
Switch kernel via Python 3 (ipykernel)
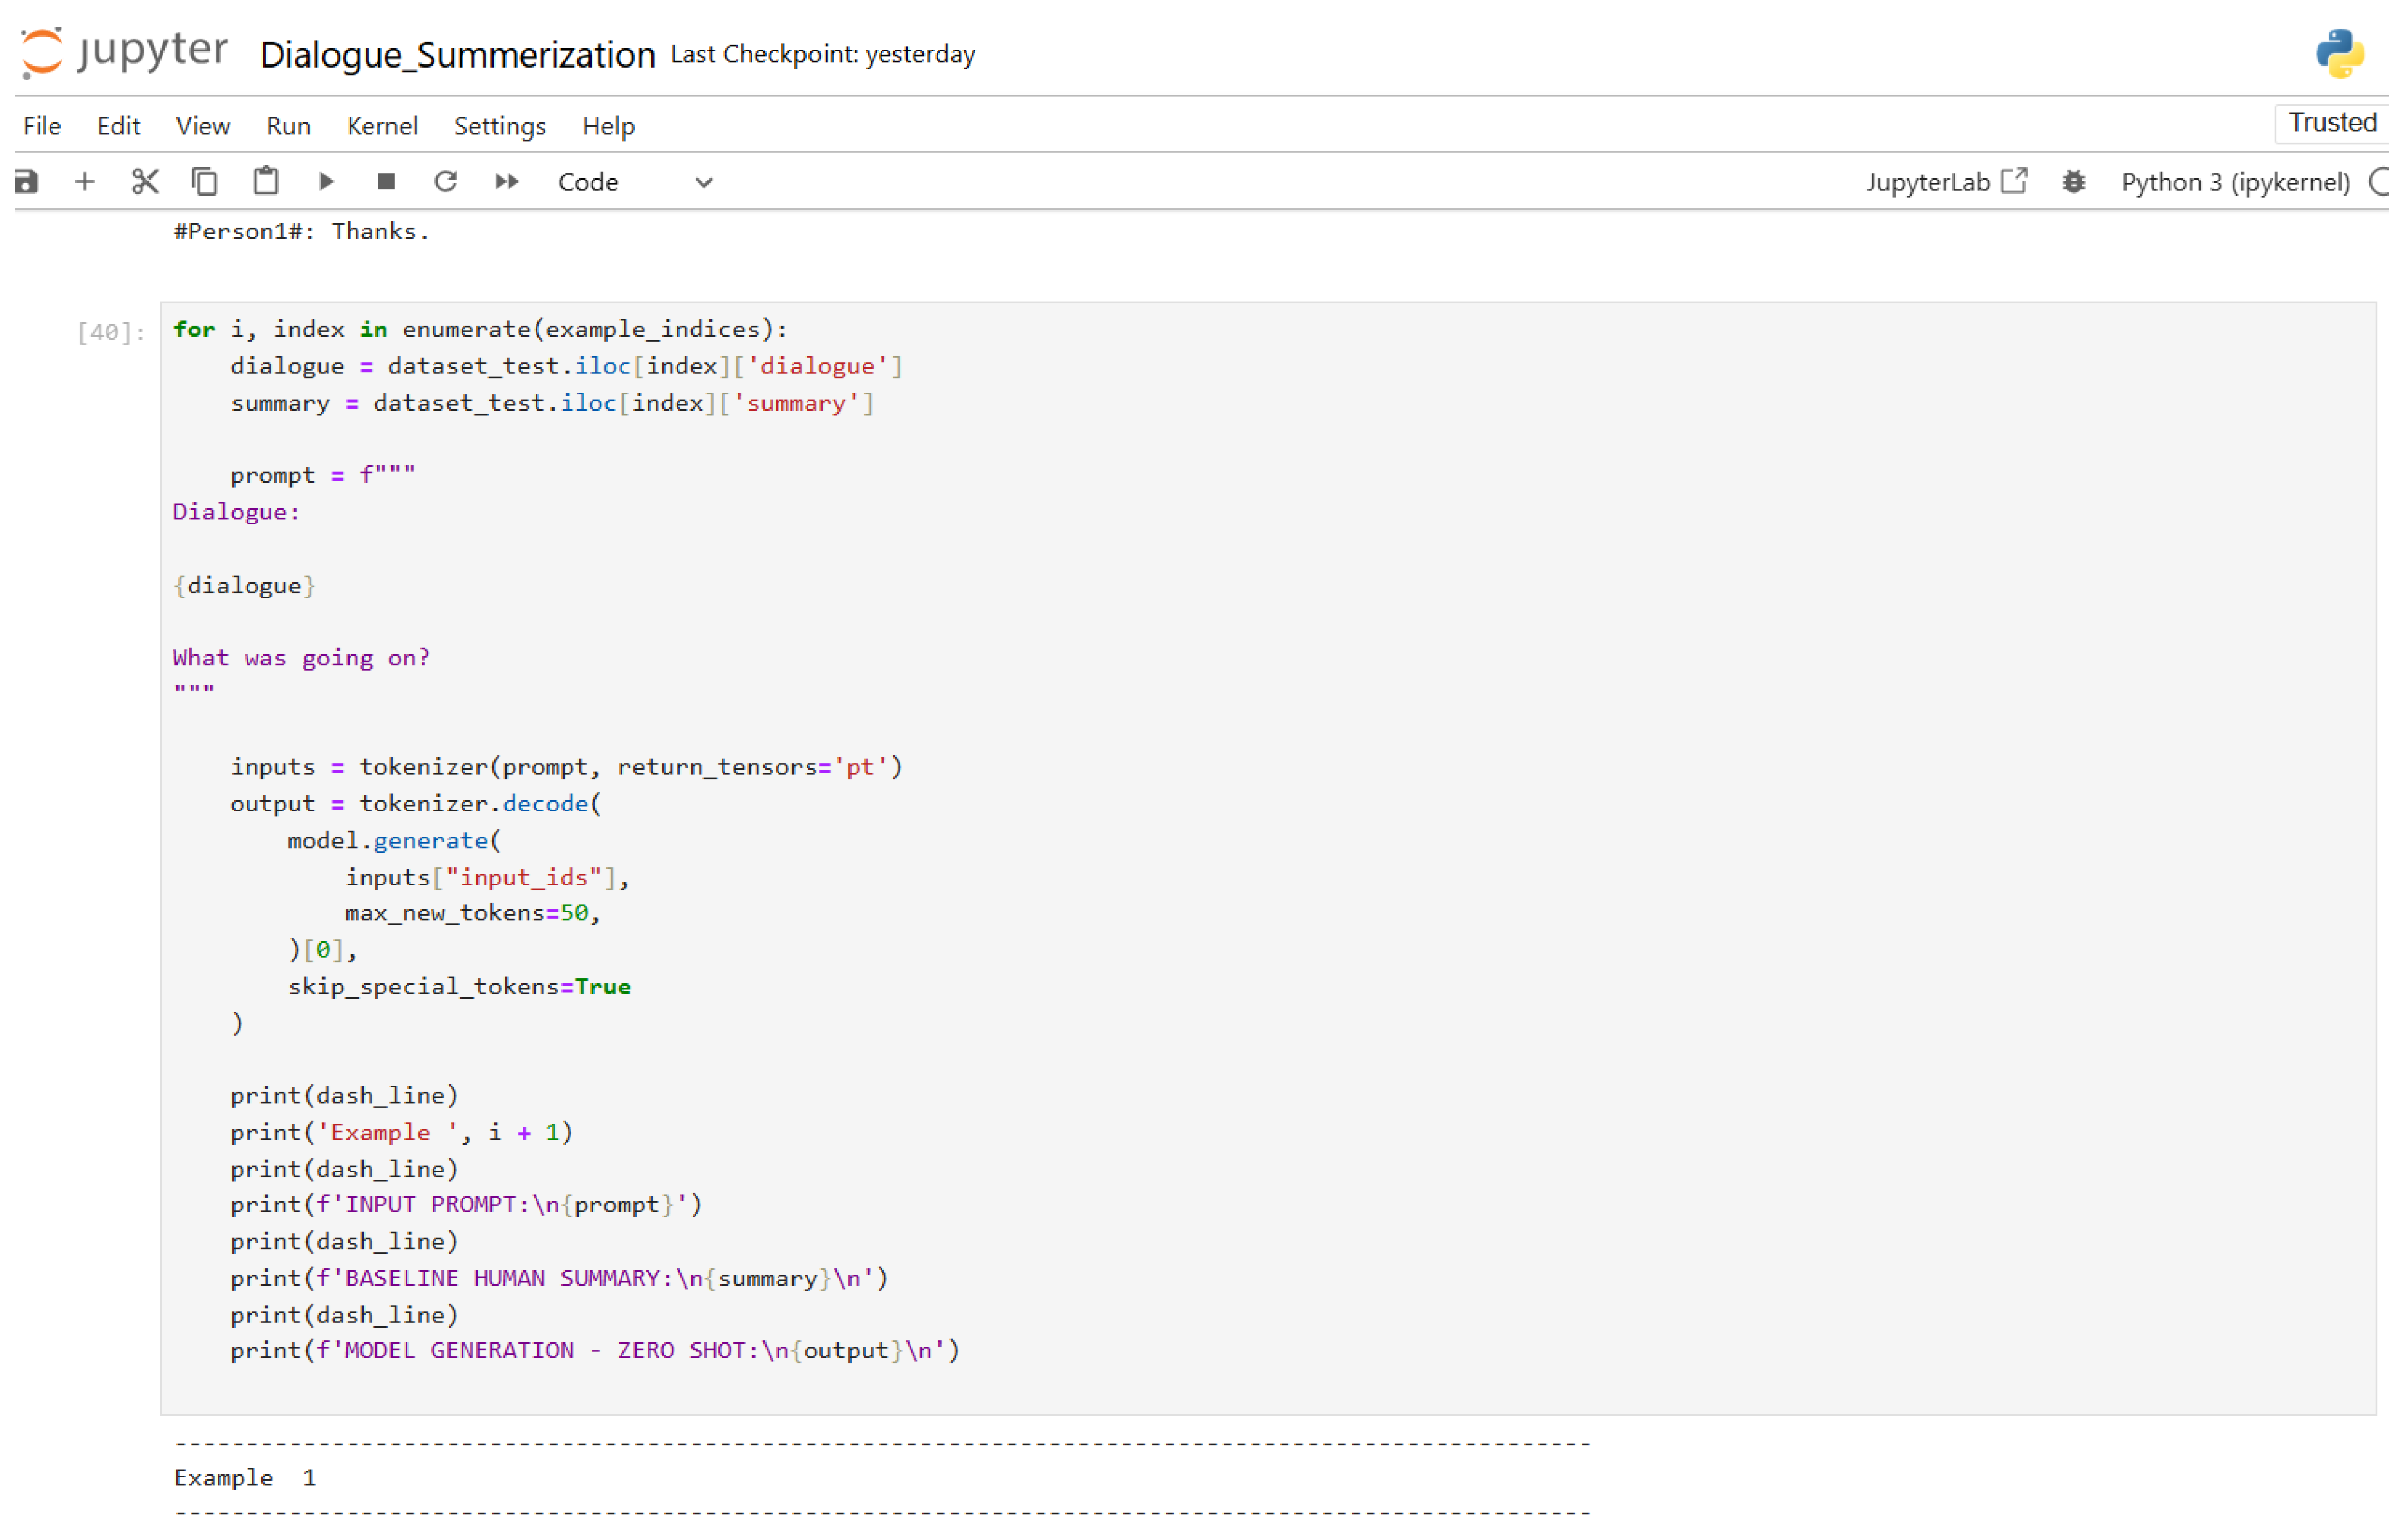tap(2235, 182)
